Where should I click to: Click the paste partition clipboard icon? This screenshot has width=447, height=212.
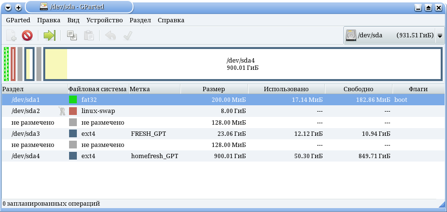[89, 35]
